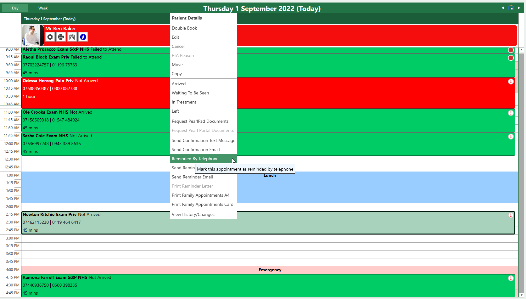Click alert icon on Odessa Herzog appointment
Screen dimensions: 526x299
coord(511,82)
